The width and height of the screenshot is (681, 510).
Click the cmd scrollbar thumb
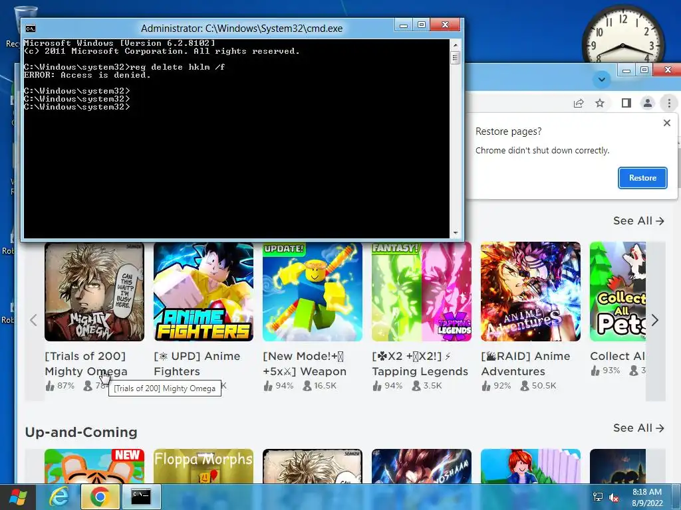coord(455,58)
